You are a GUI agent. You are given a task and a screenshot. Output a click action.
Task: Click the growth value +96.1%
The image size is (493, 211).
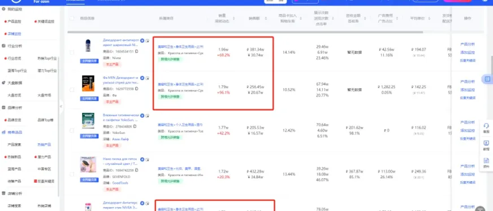[223, 93]
